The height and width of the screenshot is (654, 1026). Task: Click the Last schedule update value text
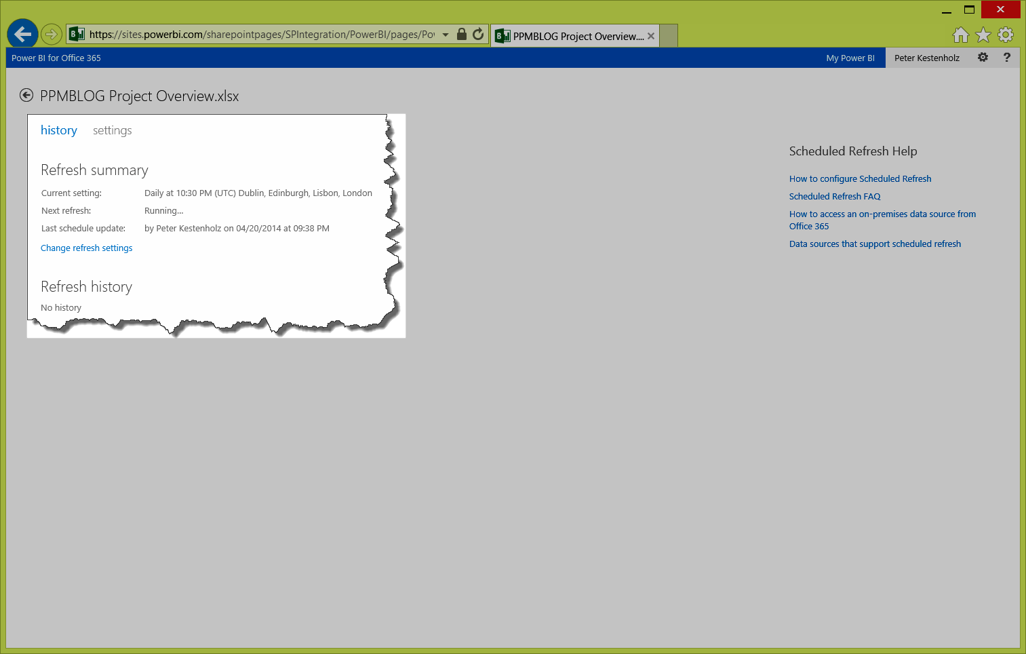pyautogui.click(x=237, y=228)
